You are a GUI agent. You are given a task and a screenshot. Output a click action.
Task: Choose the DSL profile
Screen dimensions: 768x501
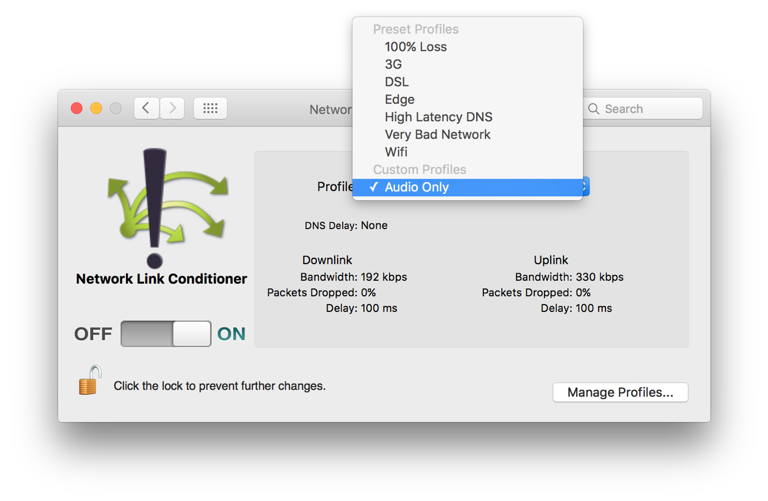(x=396, y=82)
